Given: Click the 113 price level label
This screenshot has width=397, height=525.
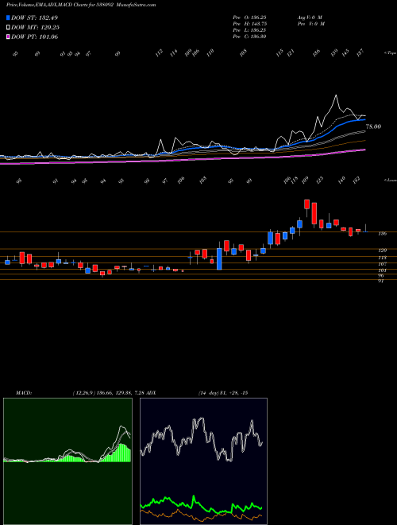Looking at the screenshot, I should (x=382, y=258).
